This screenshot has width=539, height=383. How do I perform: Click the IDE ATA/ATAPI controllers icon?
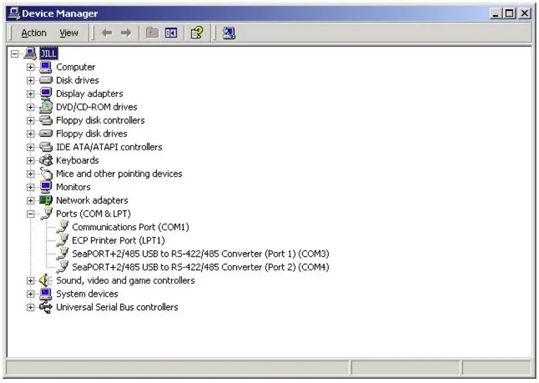coord(46,147)
